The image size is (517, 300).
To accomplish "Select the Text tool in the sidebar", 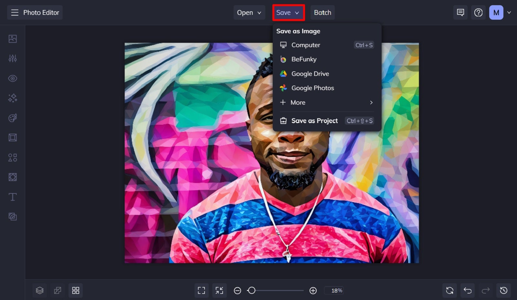I will [13, 197].
